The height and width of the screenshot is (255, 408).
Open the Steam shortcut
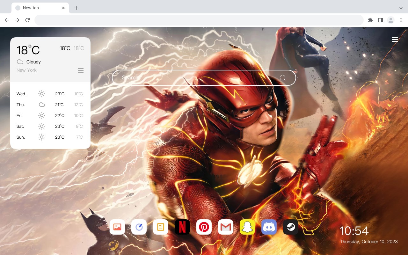pyautogui.click(x=291, y=227)
